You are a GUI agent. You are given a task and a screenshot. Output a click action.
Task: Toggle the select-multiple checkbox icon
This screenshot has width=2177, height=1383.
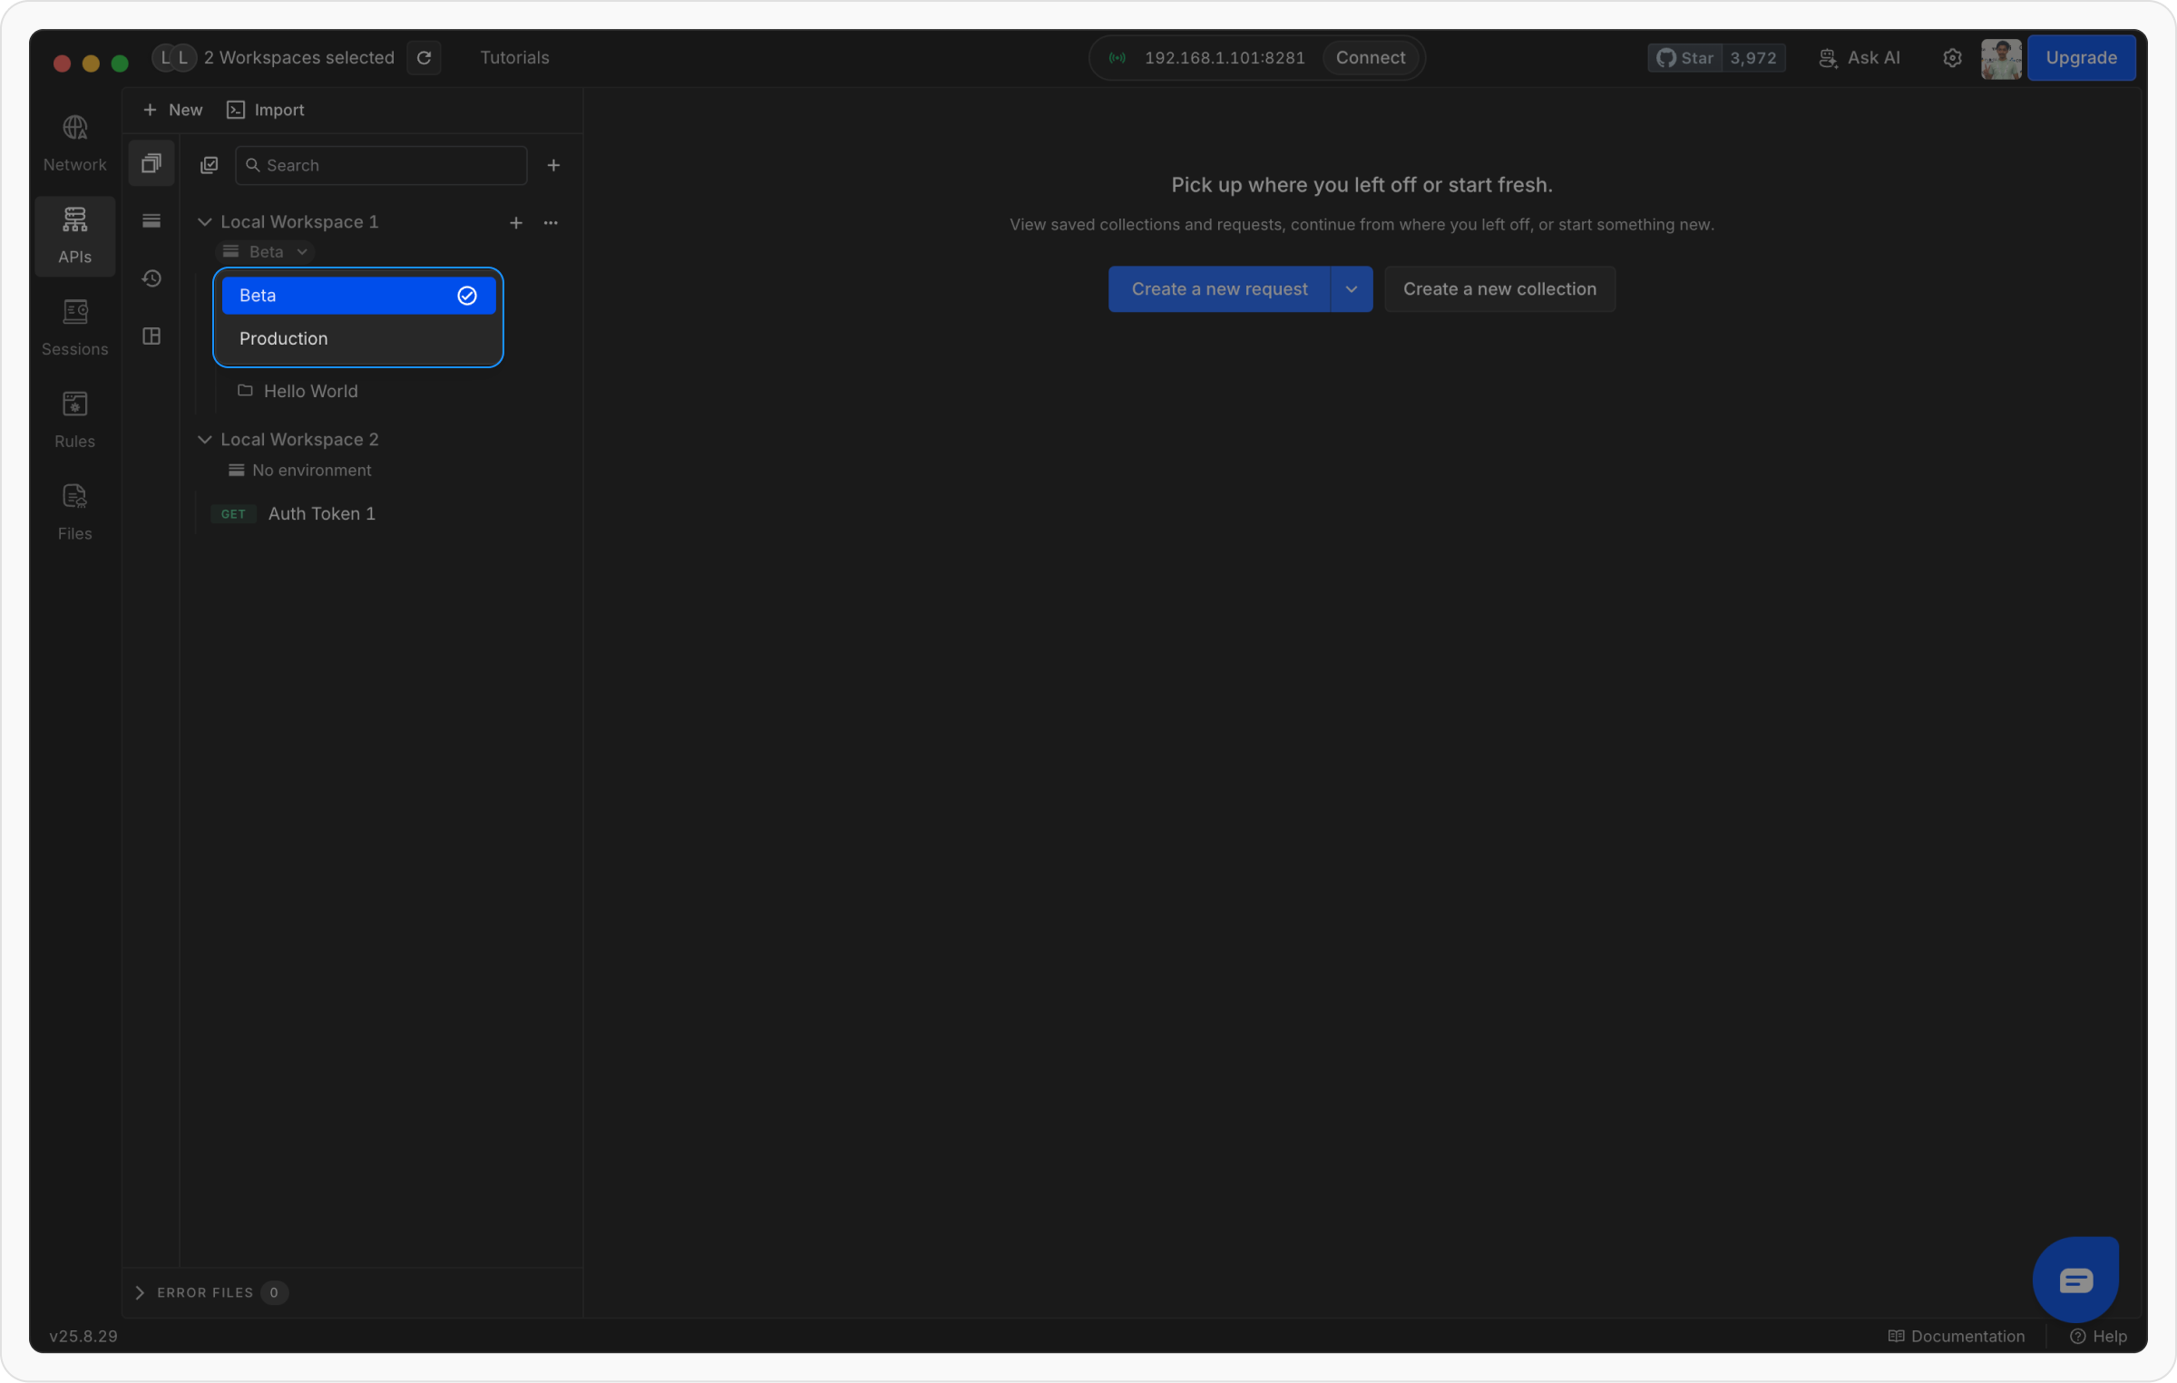point(210,165)
